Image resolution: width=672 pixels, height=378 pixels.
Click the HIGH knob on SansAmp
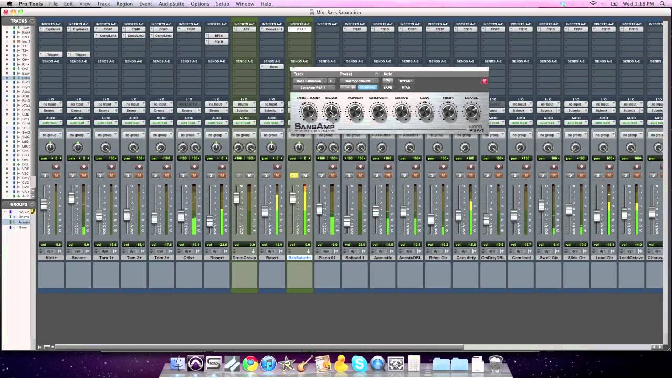click(x=448, y=112)
